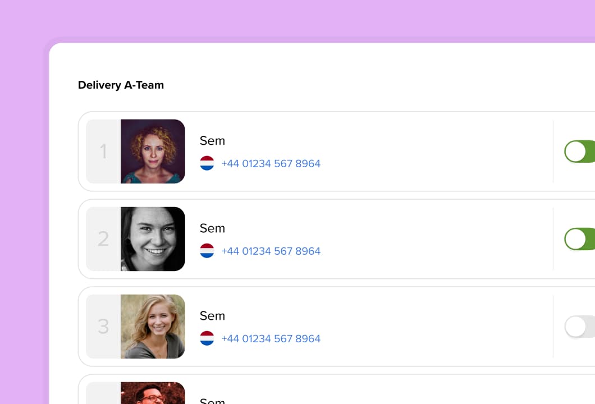Click the rank number 2 badge
This screenshot has width=595, height=404.
coord(103,239)
